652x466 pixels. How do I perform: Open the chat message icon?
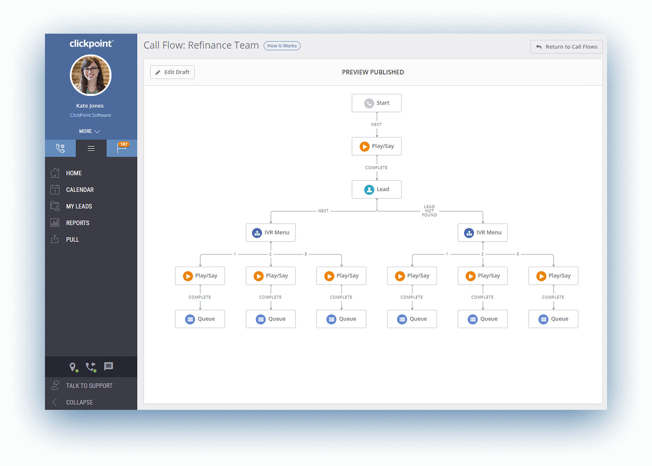pyautogui.click(x=109, y=366)
